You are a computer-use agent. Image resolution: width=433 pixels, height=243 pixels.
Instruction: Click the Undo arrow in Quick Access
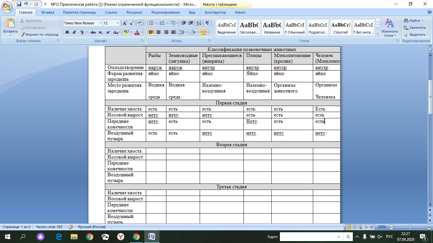point(26,4)
